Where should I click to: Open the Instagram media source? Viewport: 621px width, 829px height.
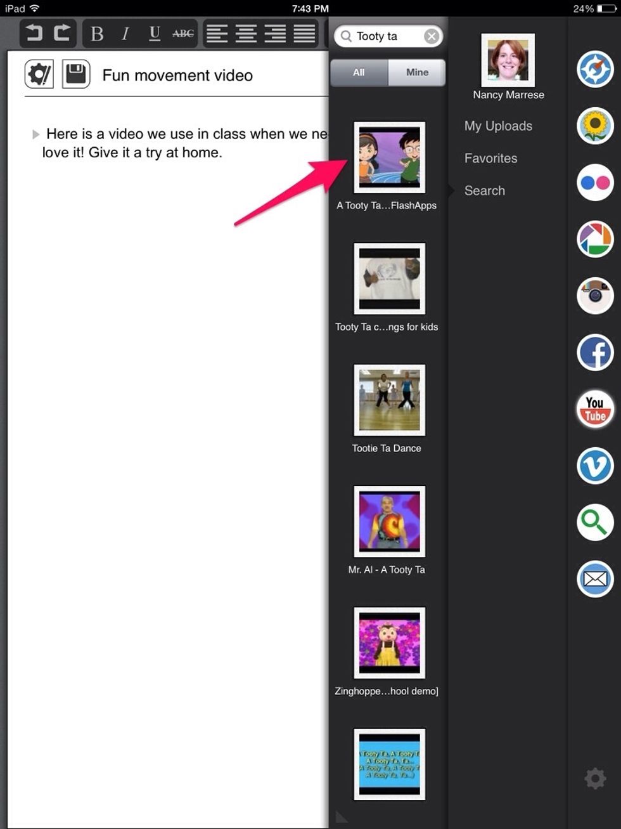point(594,296)
